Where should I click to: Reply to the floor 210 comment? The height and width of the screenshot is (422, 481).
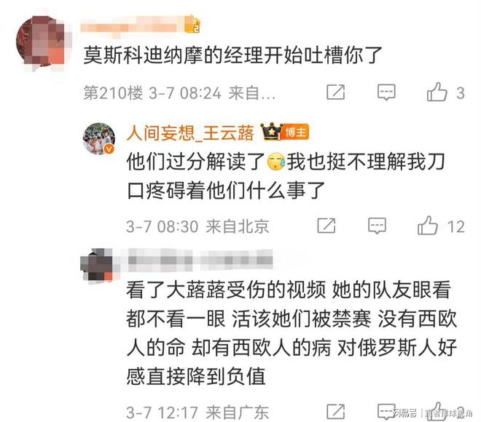pyautogui.click(x=386, y=92)
